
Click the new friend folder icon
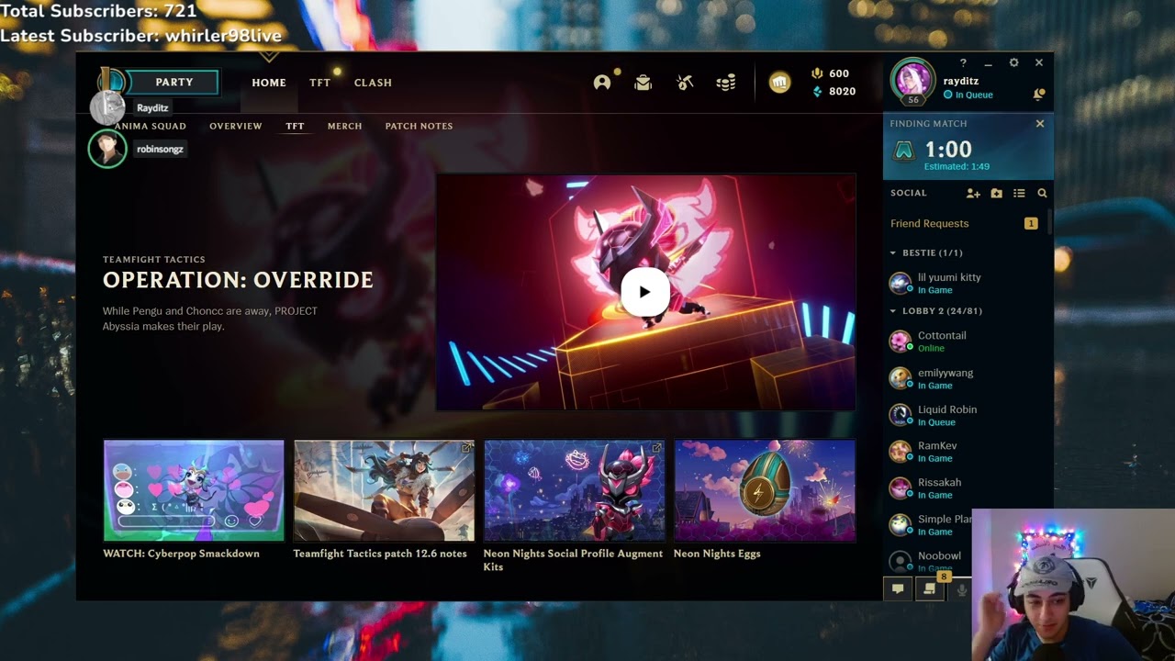pyautogui.click(x=996, y=194)
